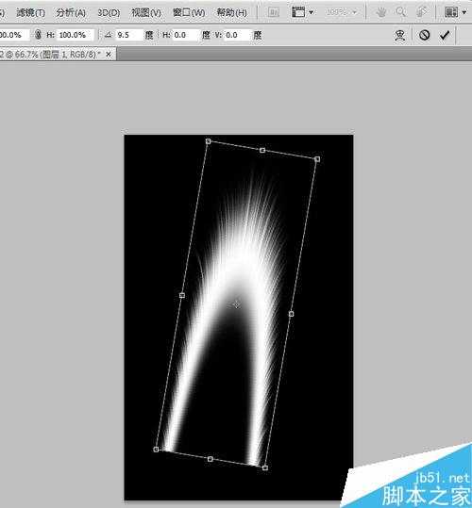Close the document tab at 66.7%
472x508 pixels.
(x=109, y=55)
